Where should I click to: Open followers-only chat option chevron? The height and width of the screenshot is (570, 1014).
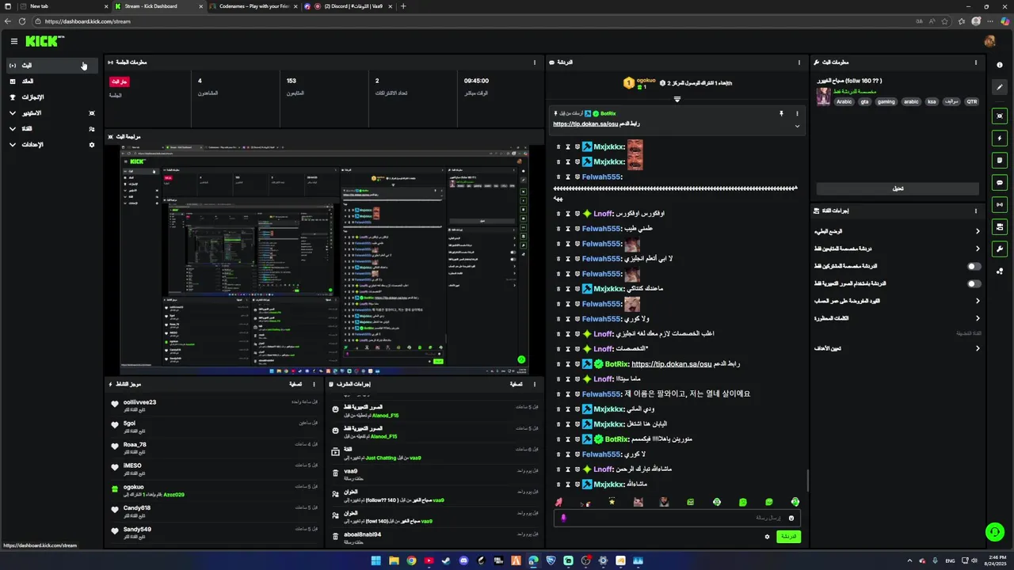[x=978, y=249]
